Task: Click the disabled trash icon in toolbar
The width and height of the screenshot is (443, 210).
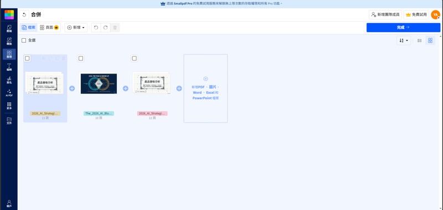Action: [x=115, y=28]
